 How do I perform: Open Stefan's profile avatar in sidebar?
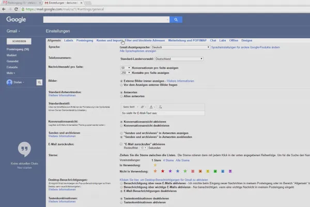point(9,82)
